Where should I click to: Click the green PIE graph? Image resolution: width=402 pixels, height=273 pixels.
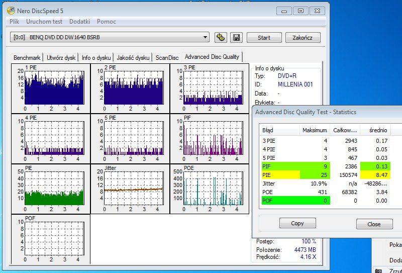point(51,189)
